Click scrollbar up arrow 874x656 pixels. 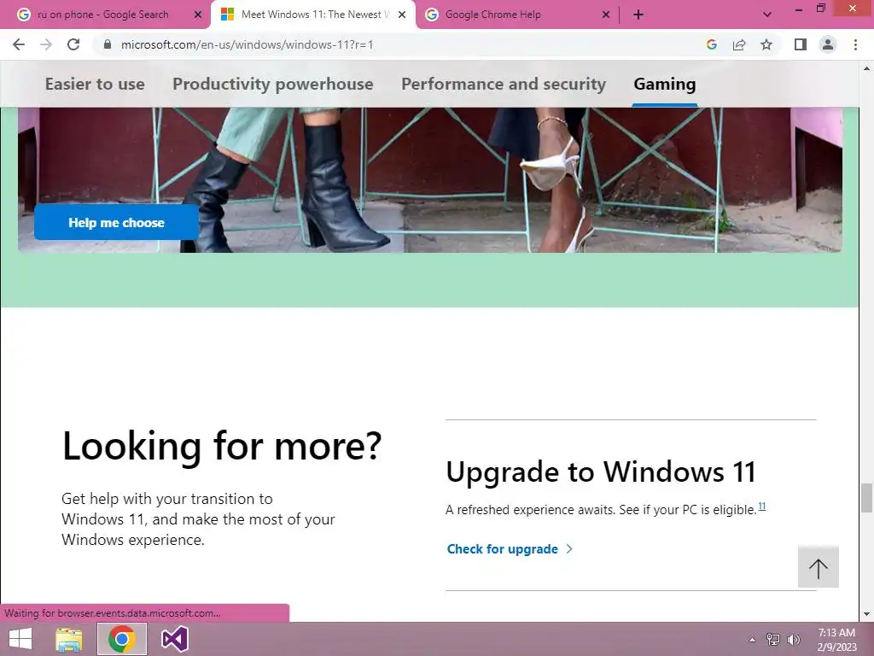(866, 68)
